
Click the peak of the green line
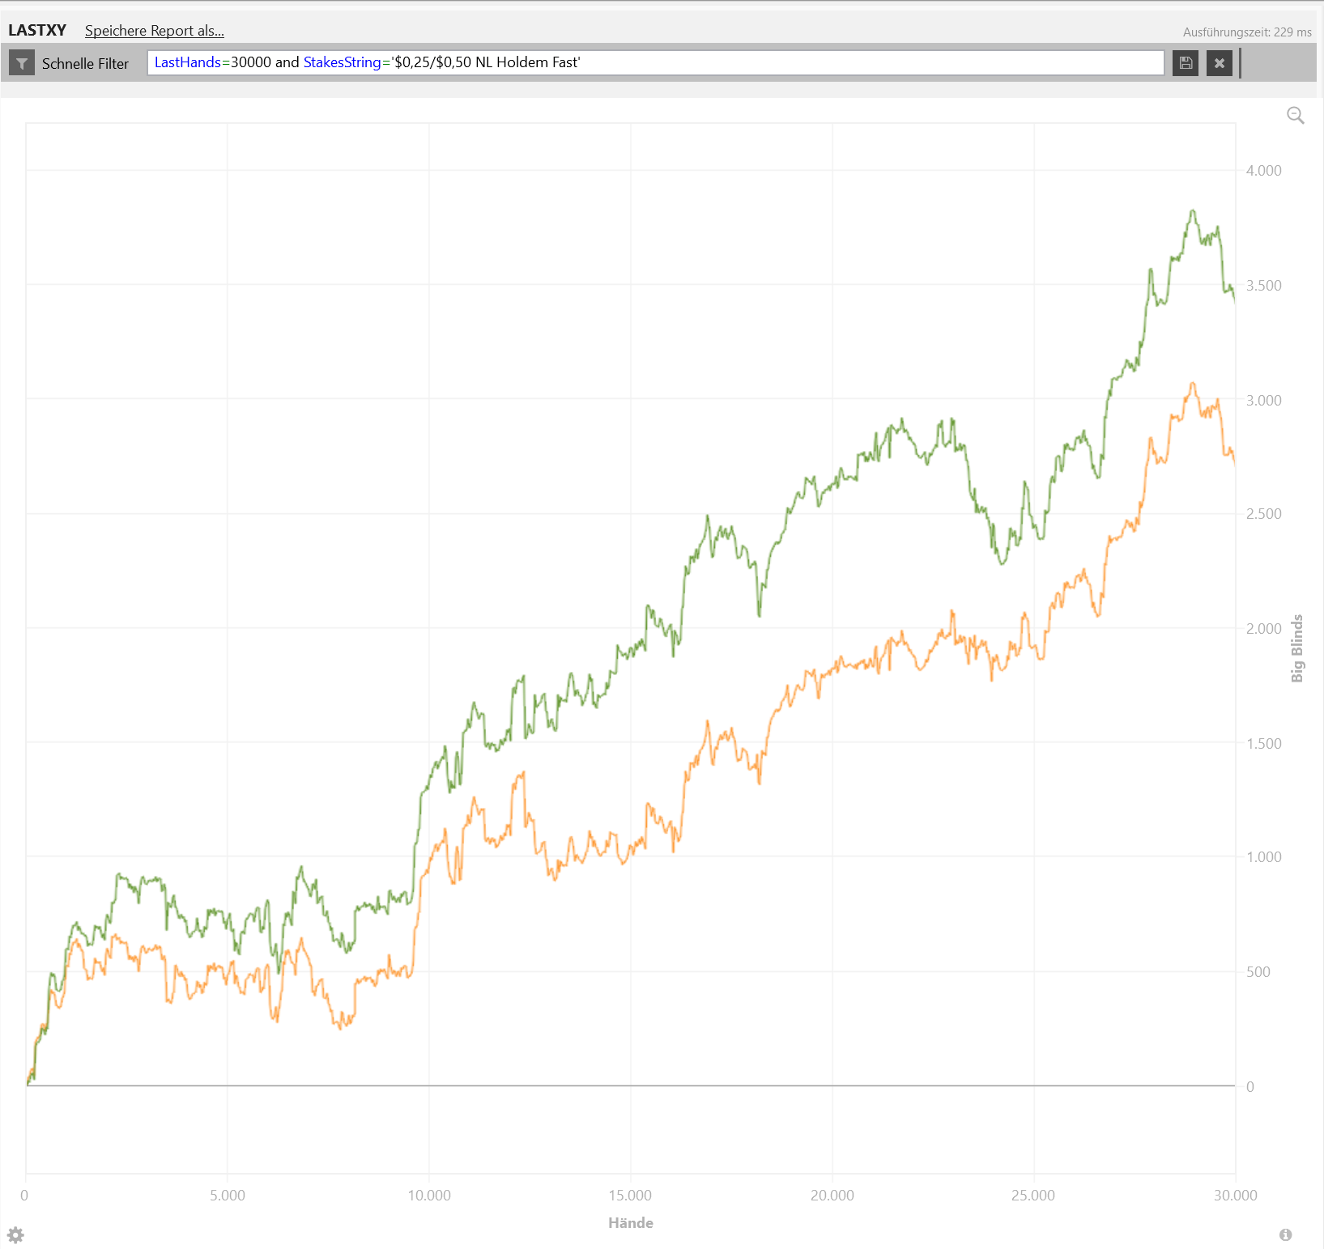(1193, 211)
